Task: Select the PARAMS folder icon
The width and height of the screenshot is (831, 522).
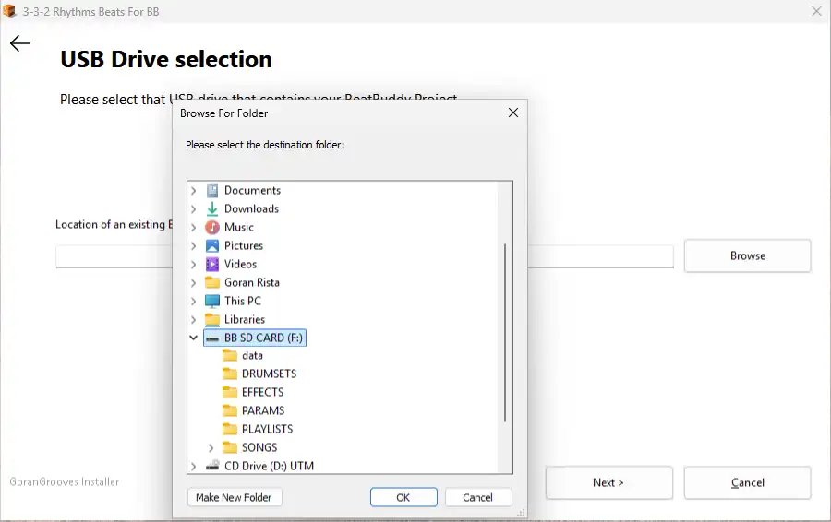Action: (x=230, y=410)
